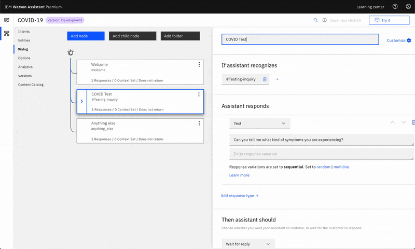This screenshot has width=415, height=249.
Task: Click Save new version
Action: pyautogui.click(x=345, y=20)
